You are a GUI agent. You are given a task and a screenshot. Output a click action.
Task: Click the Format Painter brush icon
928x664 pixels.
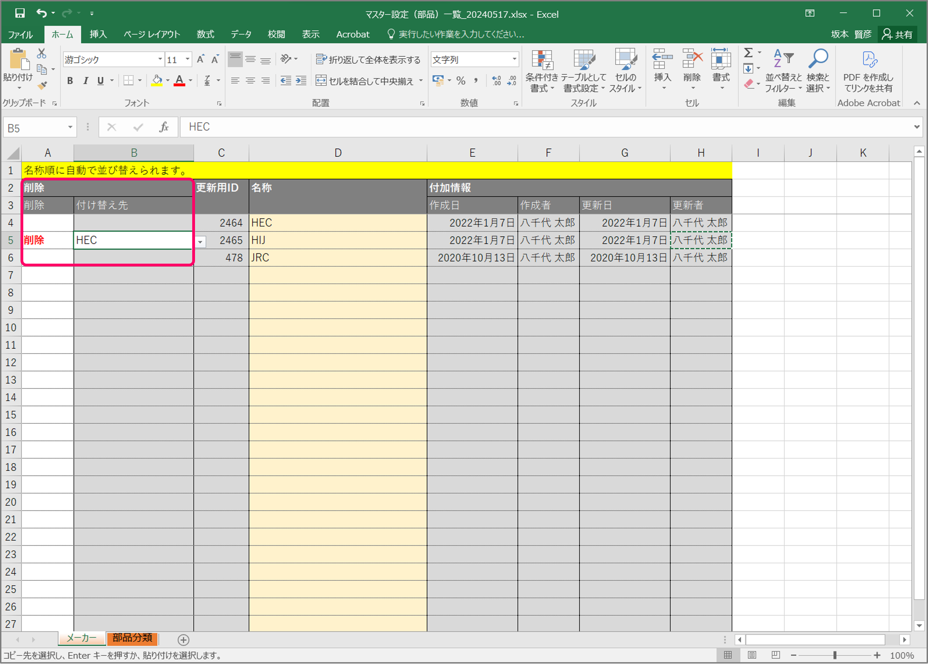42,86
